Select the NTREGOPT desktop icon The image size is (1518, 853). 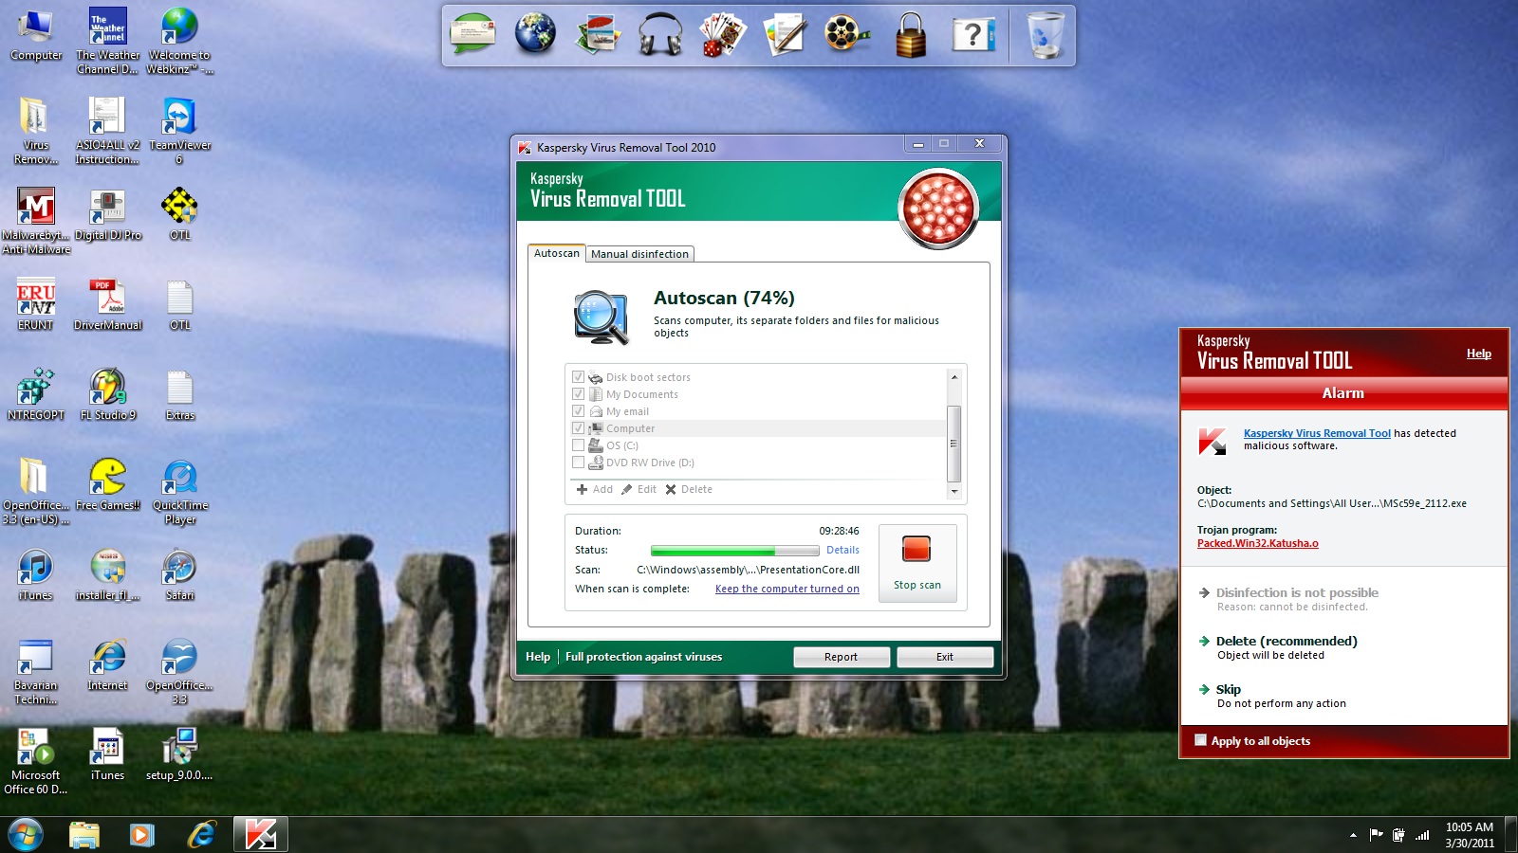click(x=36, y=395)
